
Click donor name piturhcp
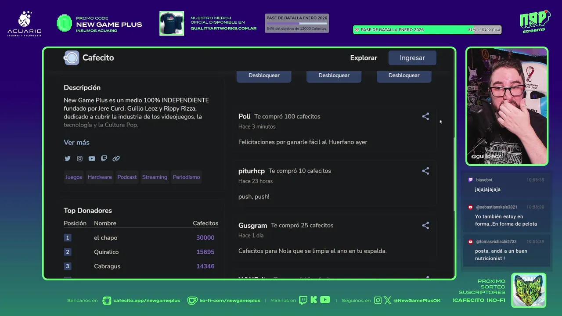click(x=252, y=171)
